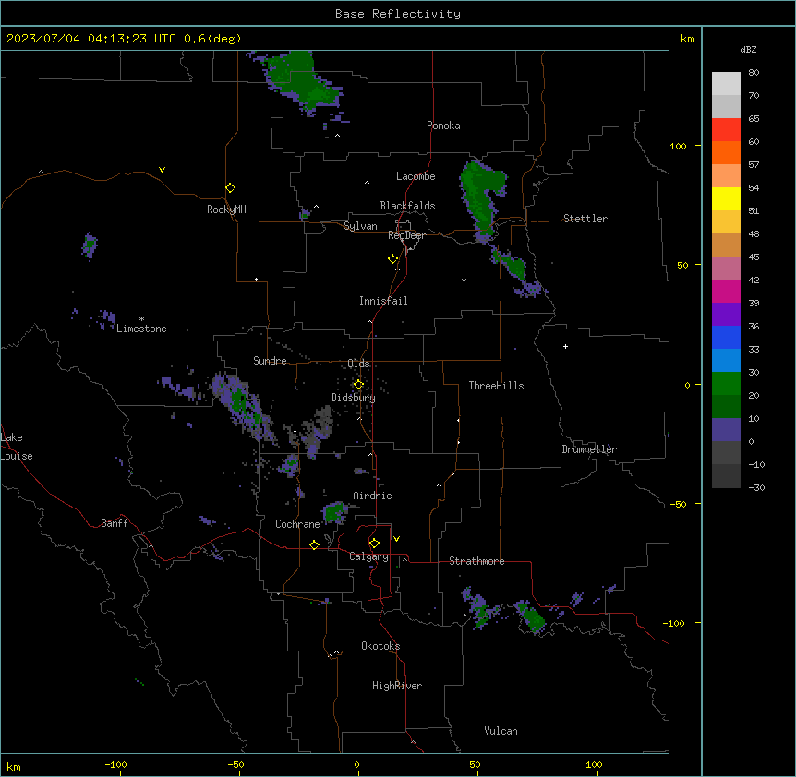Click the yellow diamond marker above RockyMH

click(x=230, y=188)
